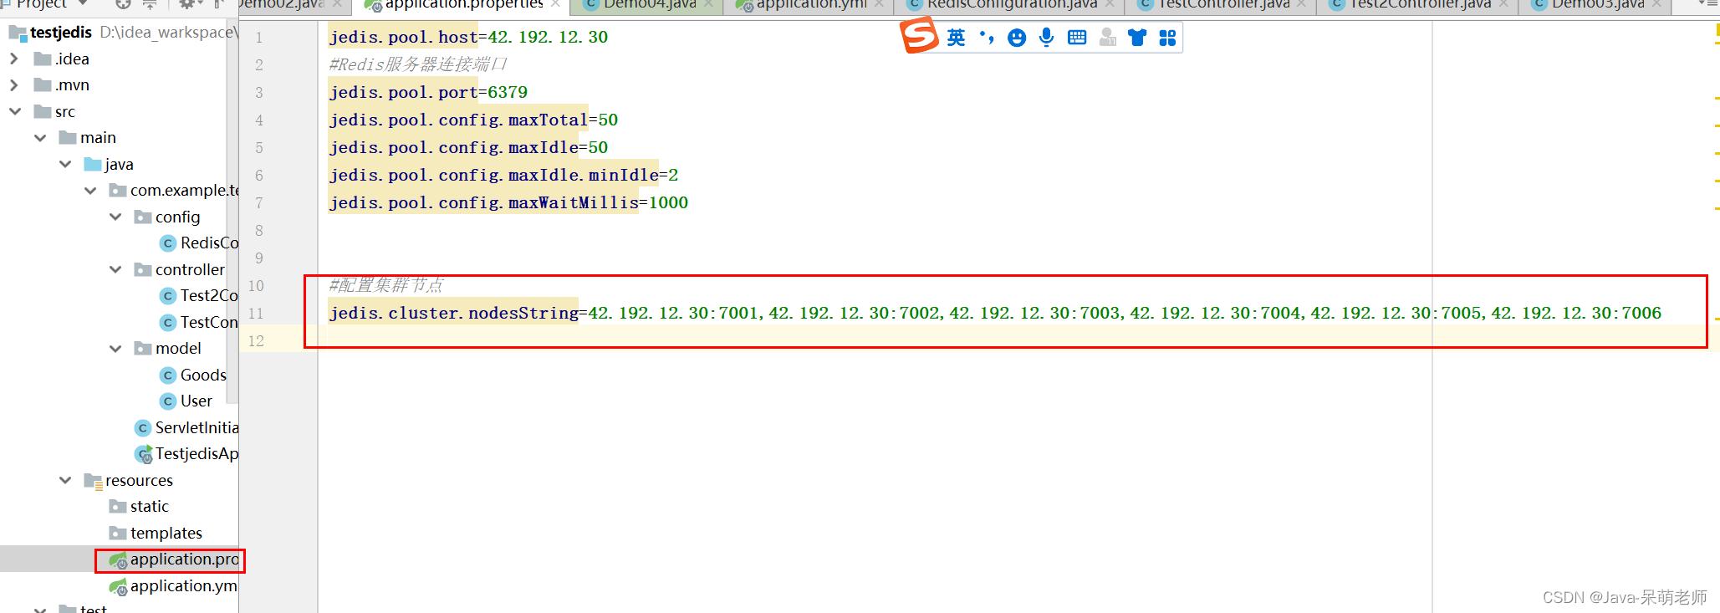Collapse the main folder arrow

[x=40, y=138]
